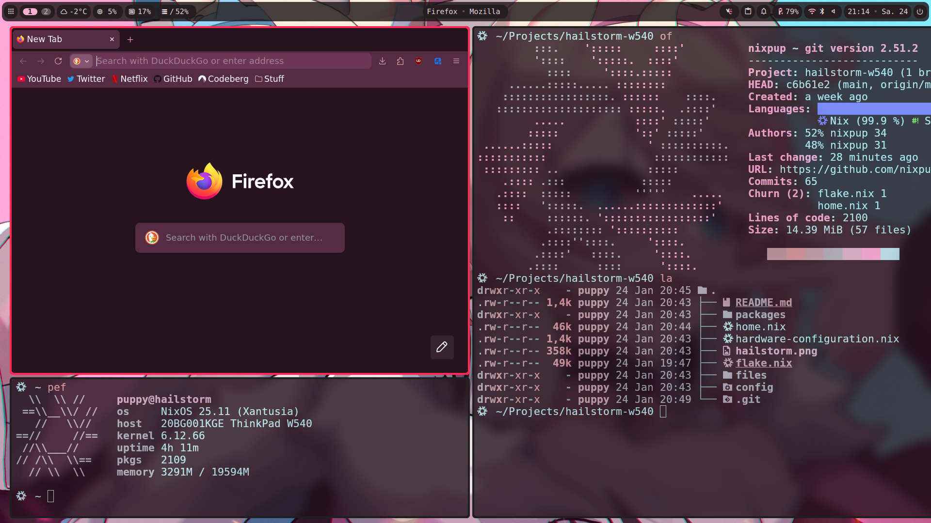Toggle the Bluetooth icon in the status bar
Screen dimensions: 931x523
(x=822, y=11)
